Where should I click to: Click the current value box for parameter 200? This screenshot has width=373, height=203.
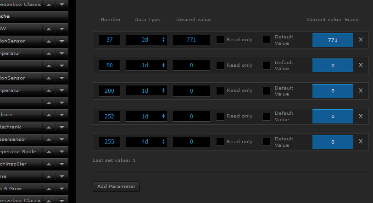[x=333, y=91]
